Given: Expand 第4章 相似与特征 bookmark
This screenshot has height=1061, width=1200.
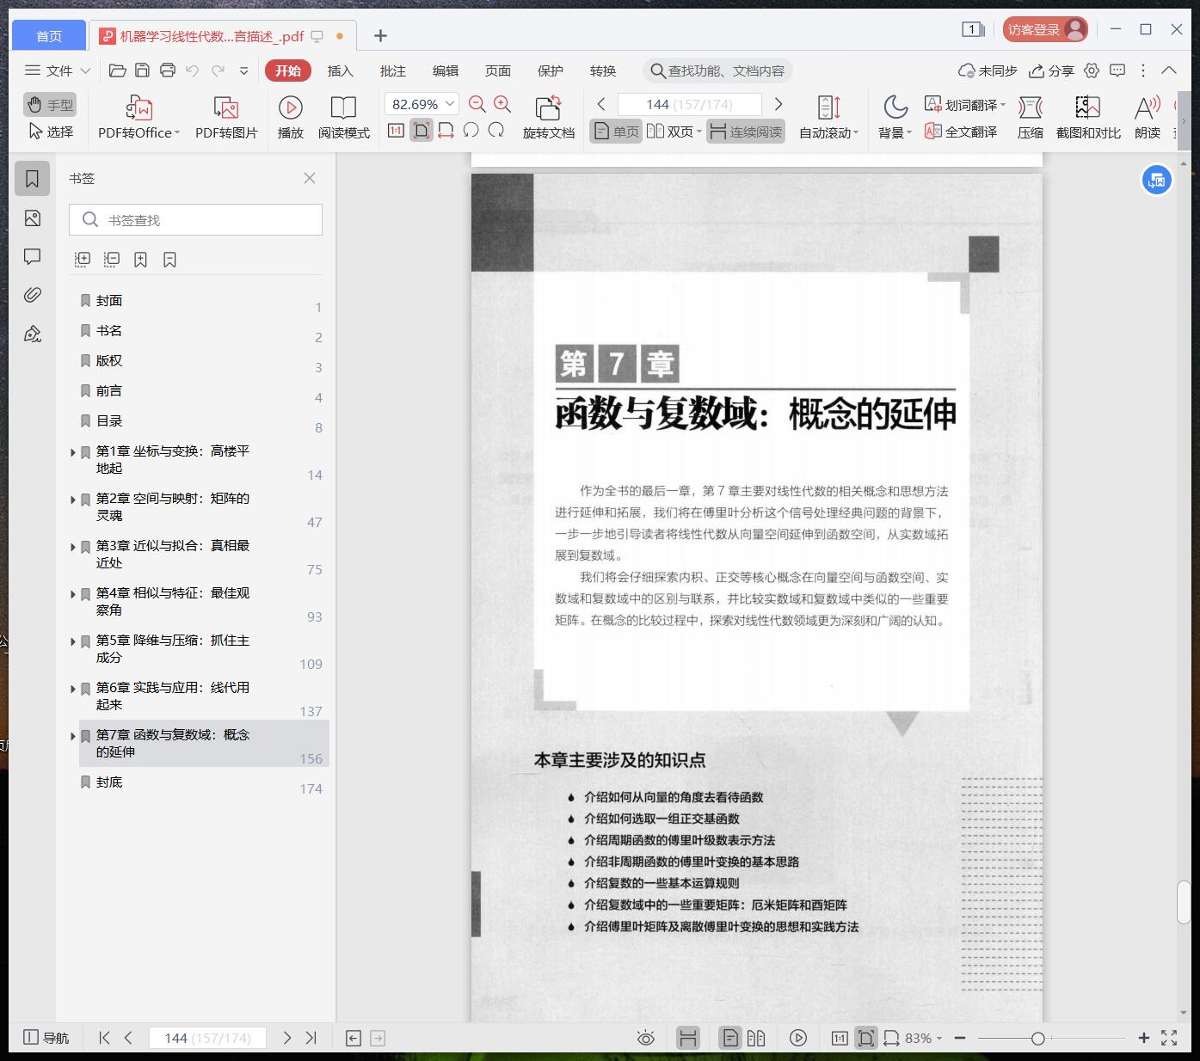Looking at the screenshot, I should click(73, 594).
